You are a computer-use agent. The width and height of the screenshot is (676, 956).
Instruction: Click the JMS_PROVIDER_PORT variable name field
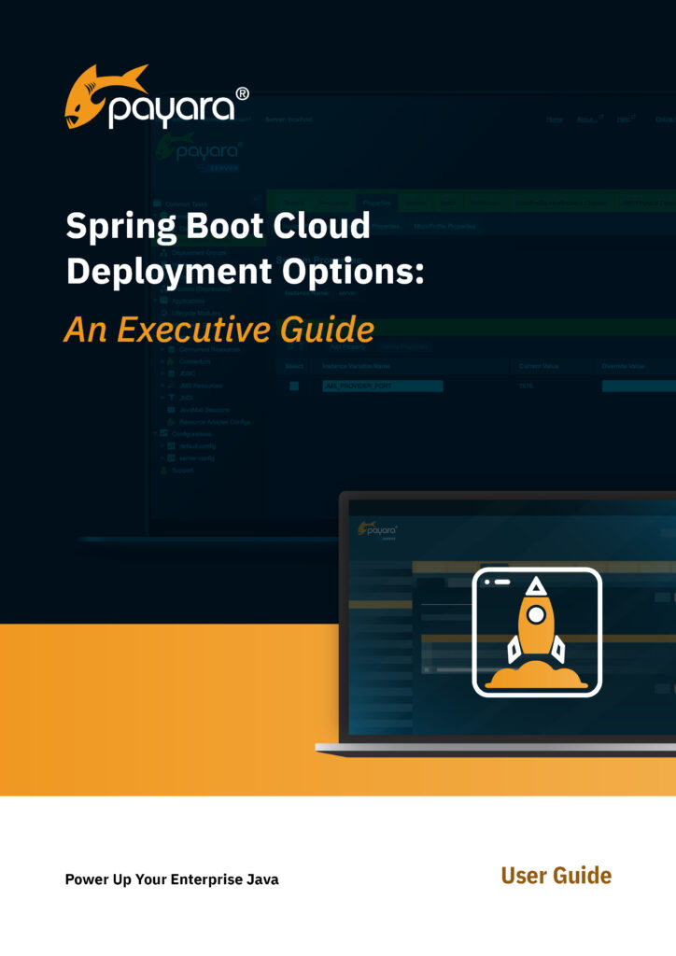click(x=382, y=386)
